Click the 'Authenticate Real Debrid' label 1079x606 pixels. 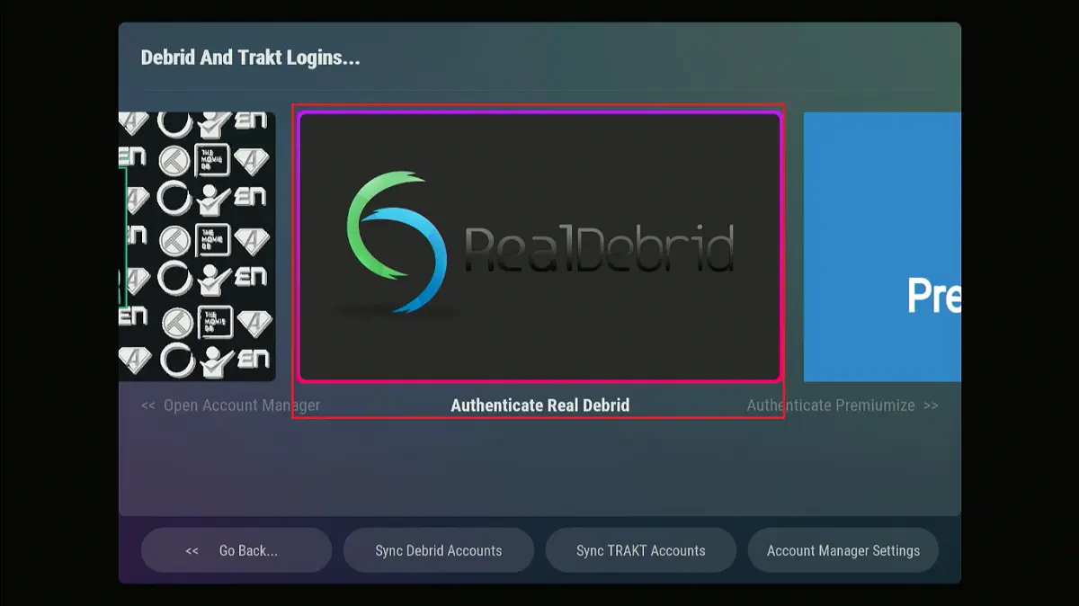(x=540, y=405)
